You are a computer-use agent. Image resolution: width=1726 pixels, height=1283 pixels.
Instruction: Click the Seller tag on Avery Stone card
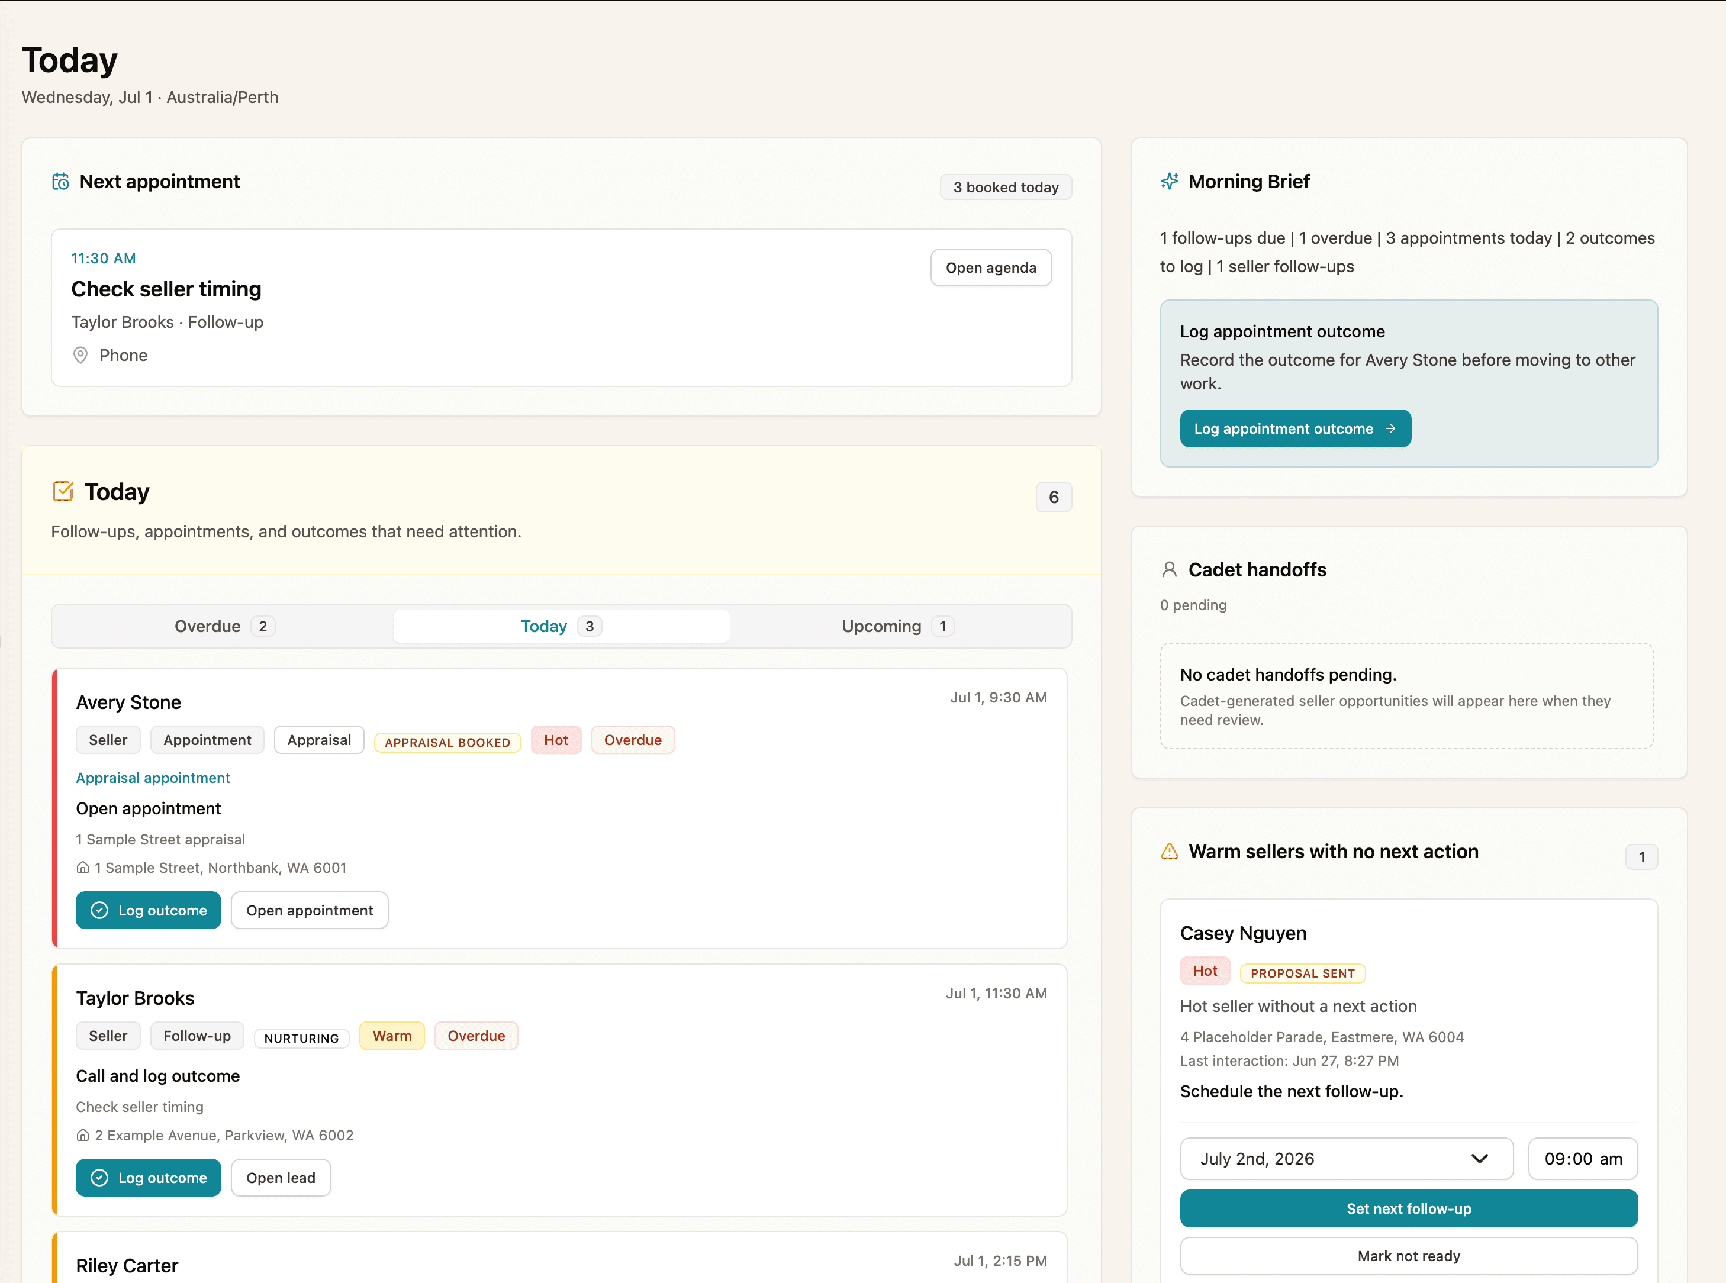point(108,740)
